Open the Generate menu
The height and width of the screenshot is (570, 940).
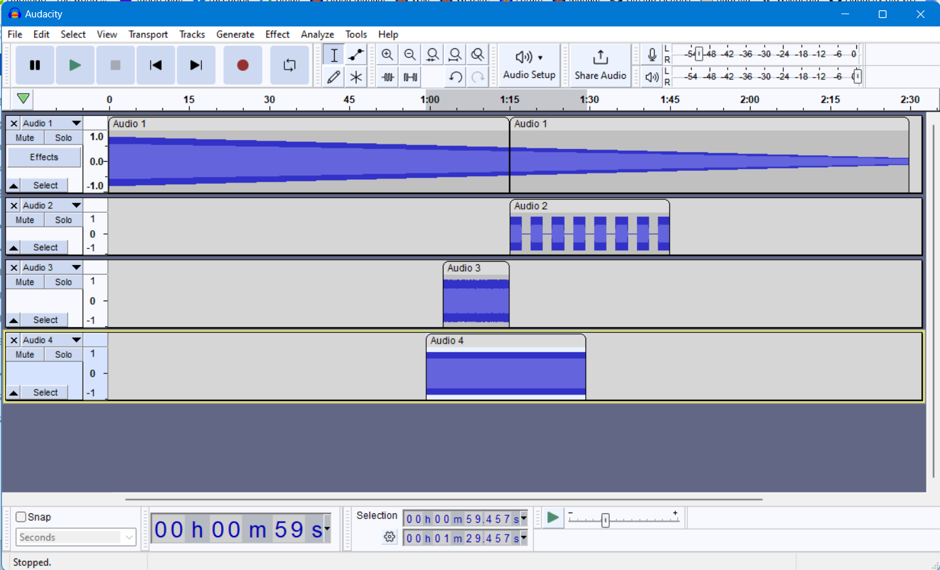click(235, 34)
